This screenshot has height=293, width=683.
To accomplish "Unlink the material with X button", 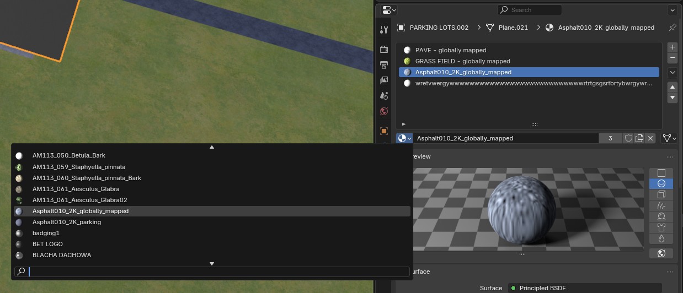I will 650,138.
